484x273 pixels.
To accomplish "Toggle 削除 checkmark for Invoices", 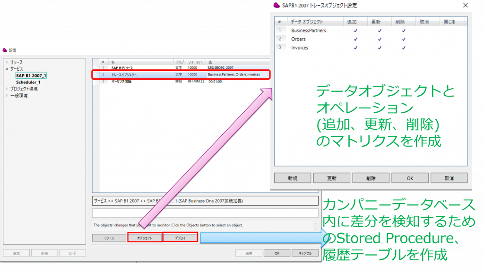I will click(403, 48).
